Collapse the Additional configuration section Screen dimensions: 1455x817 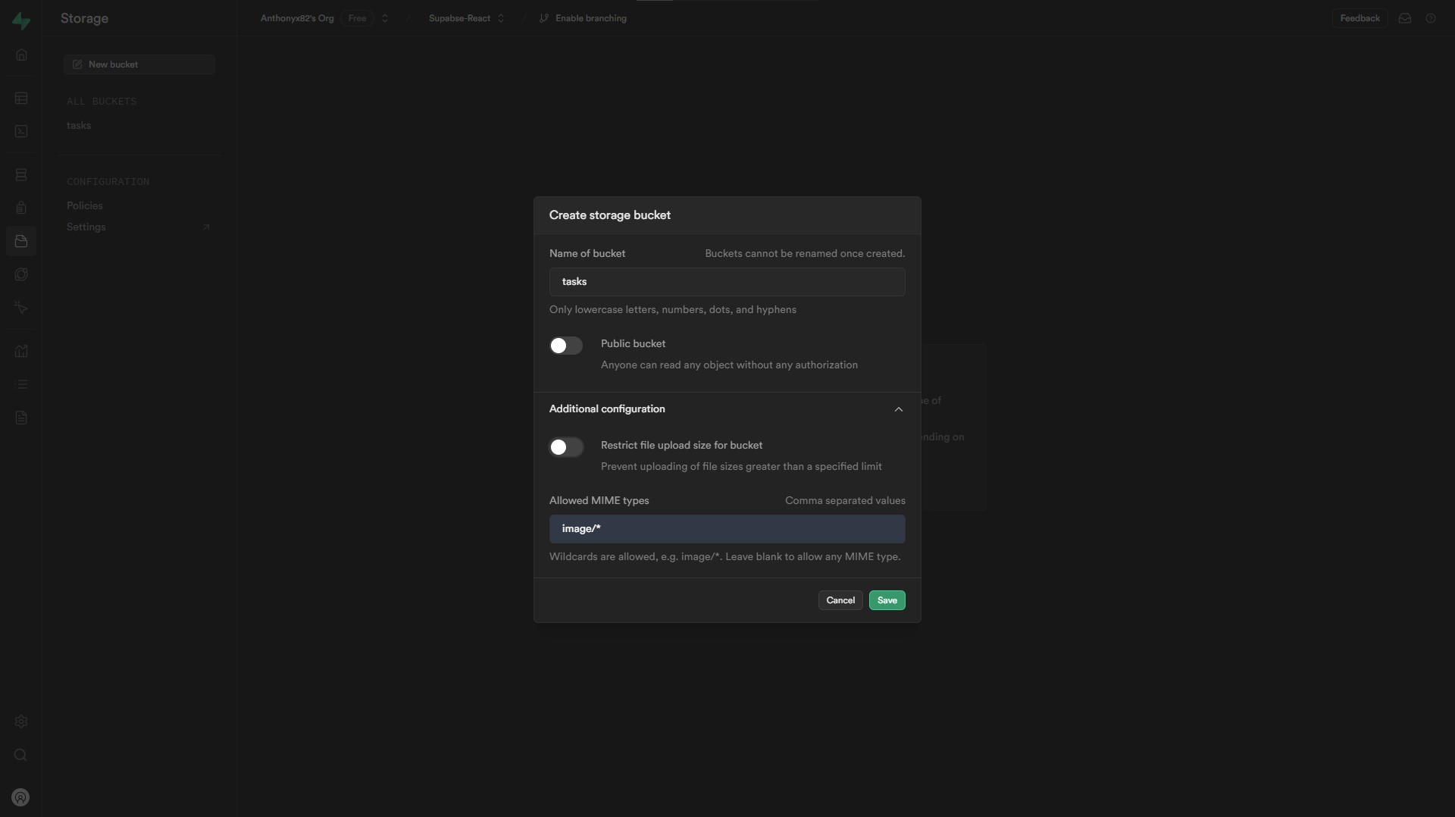click(x=898, y=409)
